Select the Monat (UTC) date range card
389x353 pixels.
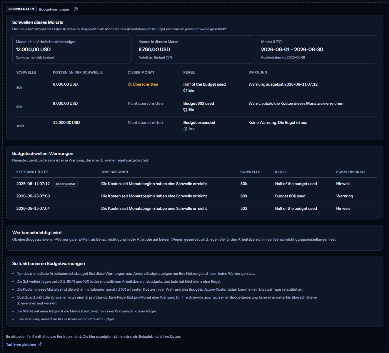click(x=317, y=49)
